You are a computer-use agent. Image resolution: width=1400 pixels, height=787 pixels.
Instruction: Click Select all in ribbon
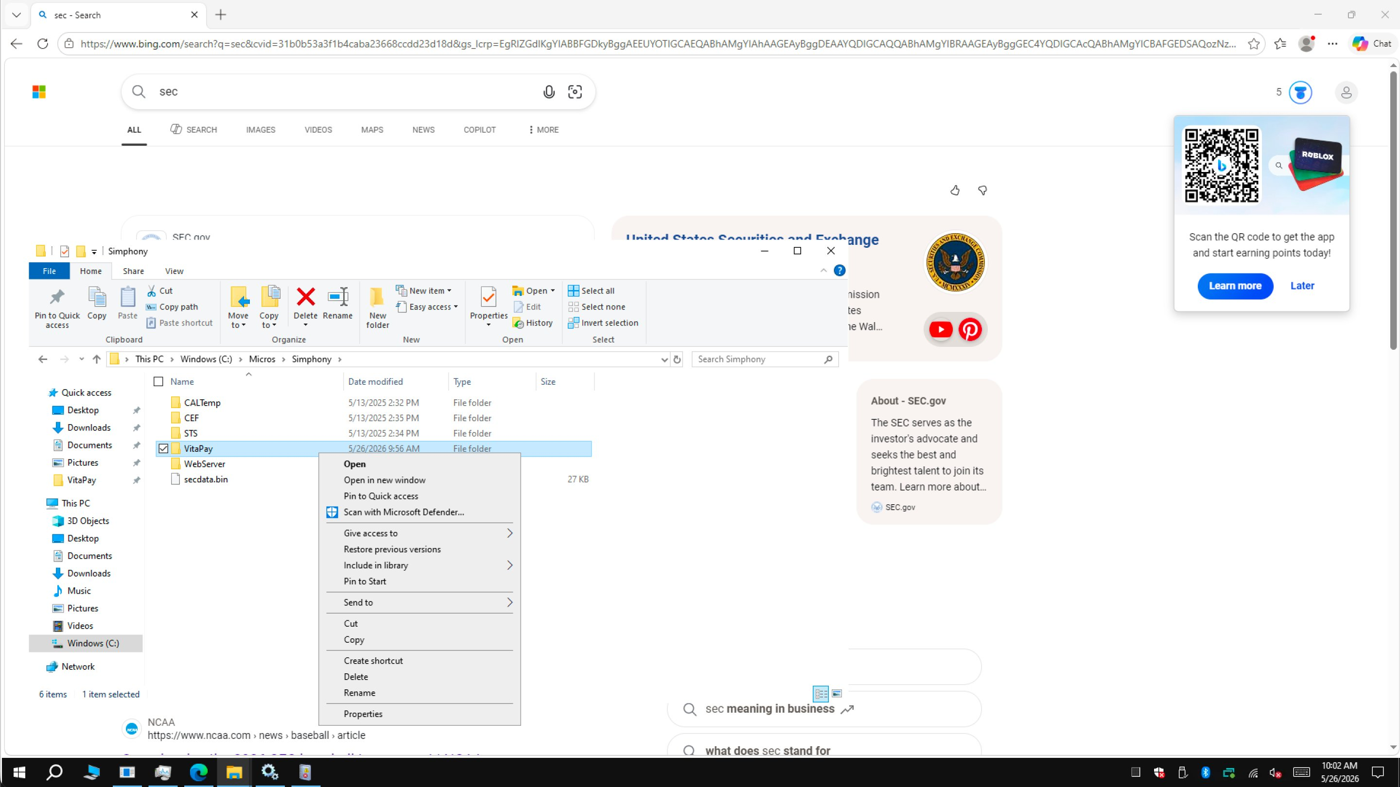(x=591, y=291)
